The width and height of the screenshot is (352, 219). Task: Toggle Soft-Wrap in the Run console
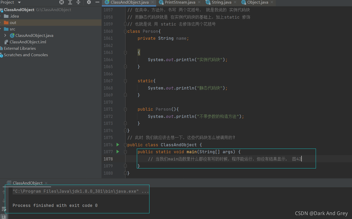[x=4, y=209]
